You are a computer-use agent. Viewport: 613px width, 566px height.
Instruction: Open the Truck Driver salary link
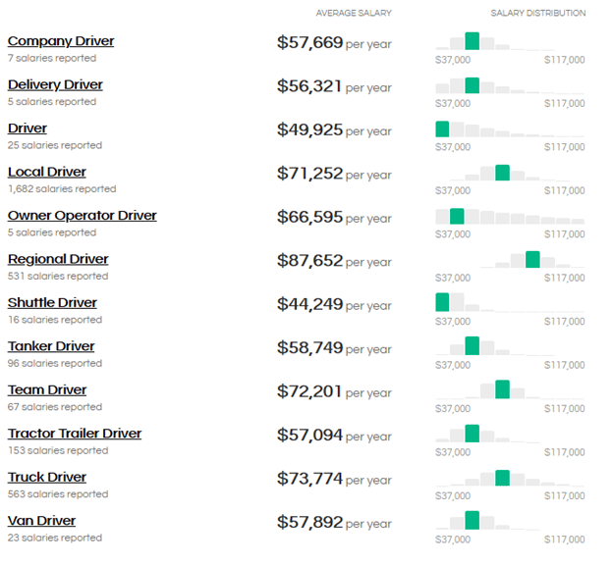point(47,478)
